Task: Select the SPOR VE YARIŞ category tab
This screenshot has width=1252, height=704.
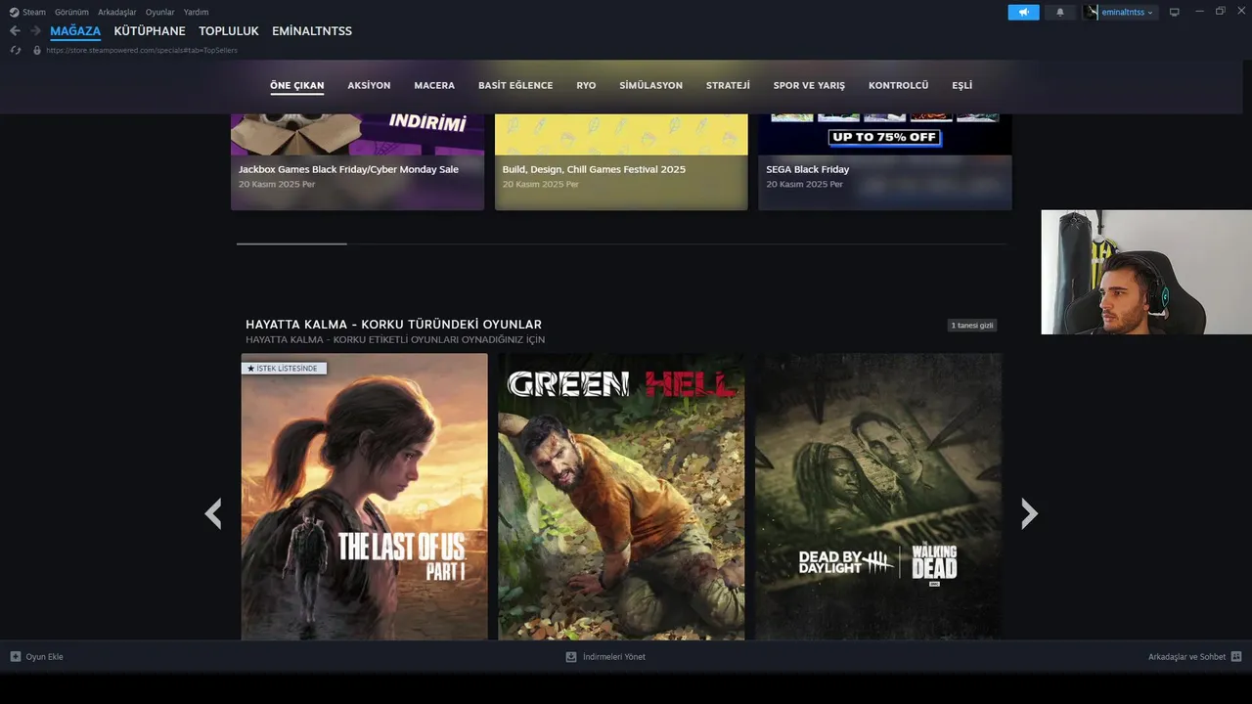Action: point(809,85)
